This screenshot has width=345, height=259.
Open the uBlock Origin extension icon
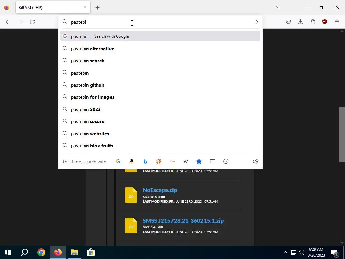324,22
